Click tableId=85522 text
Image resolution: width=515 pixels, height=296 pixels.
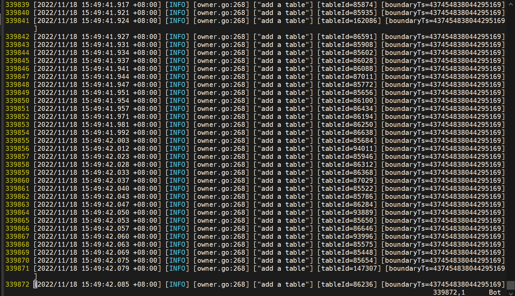[x=347, y=188]
